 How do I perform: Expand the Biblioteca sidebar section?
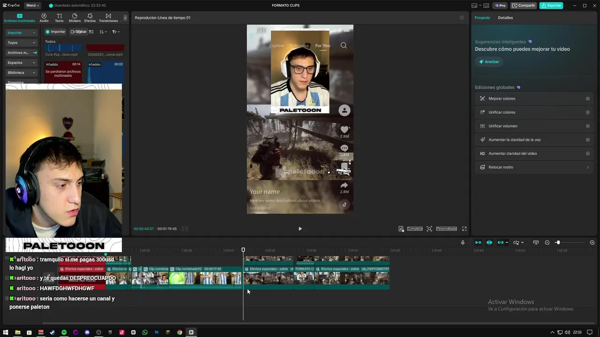pos(22,73)
